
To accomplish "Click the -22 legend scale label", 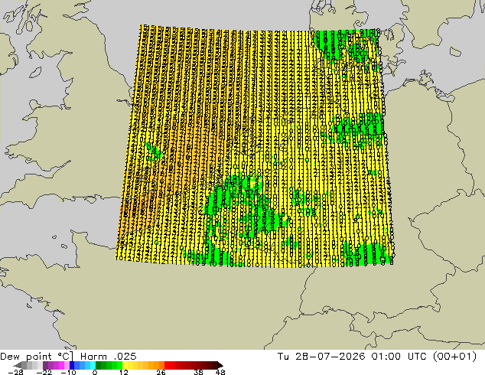I will click(x=44, y=372).
